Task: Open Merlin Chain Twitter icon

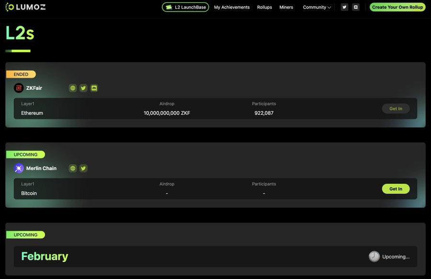Action: (x=83, y=168)
